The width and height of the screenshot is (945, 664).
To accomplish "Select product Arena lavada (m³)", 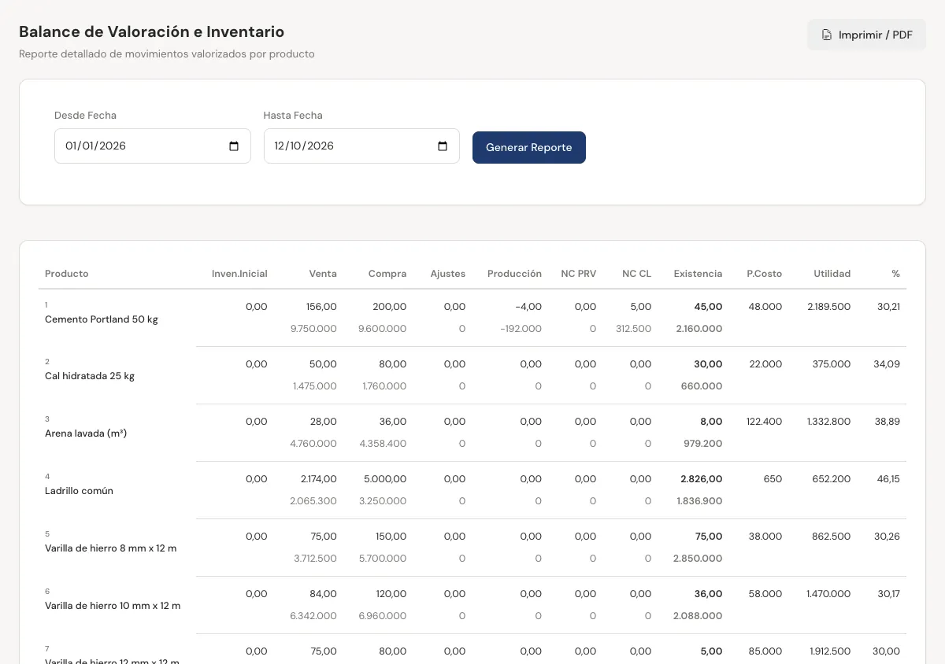I will [x=86, y=433].
